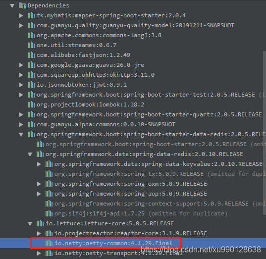Click library icon of netty-transport
This screenshot has height=259, width=266.
click(x=49, y=253)
